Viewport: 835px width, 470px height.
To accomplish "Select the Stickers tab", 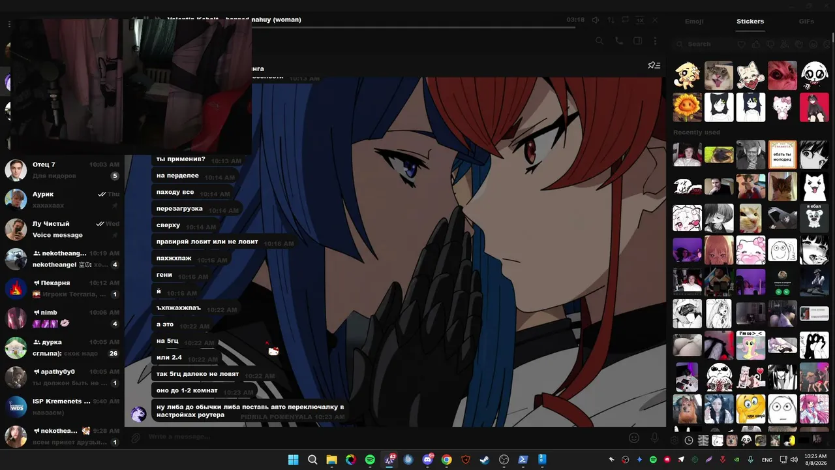I will 750,22.
